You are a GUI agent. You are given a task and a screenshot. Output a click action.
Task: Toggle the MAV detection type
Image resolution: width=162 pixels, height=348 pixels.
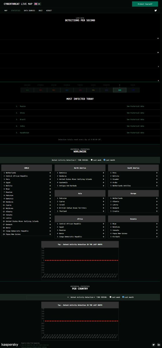54,90
